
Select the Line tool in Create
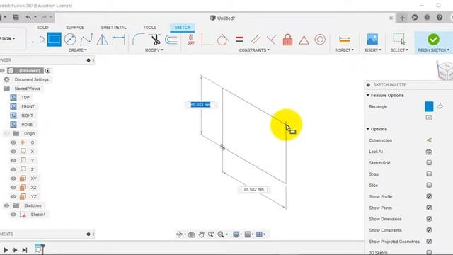pyautogui.click(x=38, y=40)
